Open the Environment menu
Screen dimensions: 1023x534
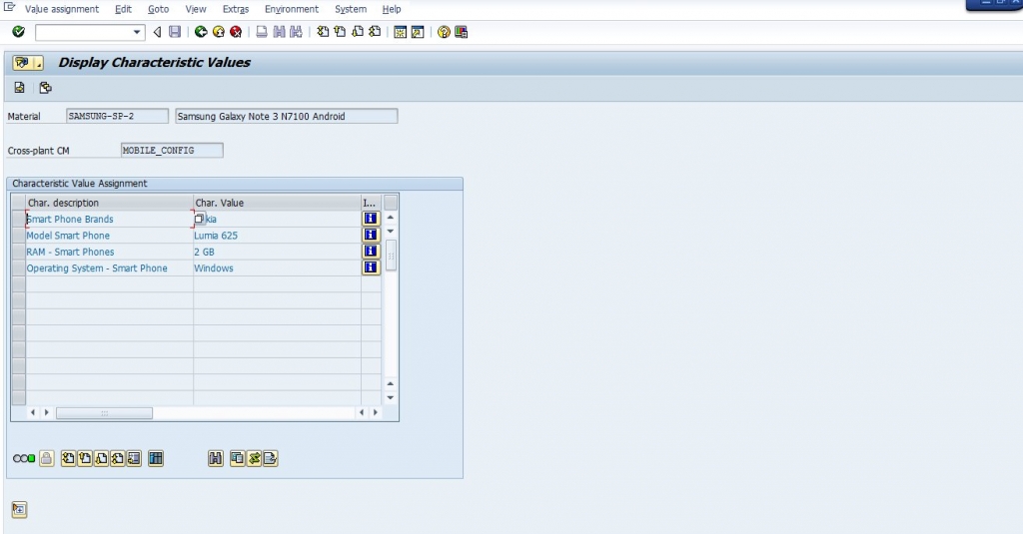point(292,9)
